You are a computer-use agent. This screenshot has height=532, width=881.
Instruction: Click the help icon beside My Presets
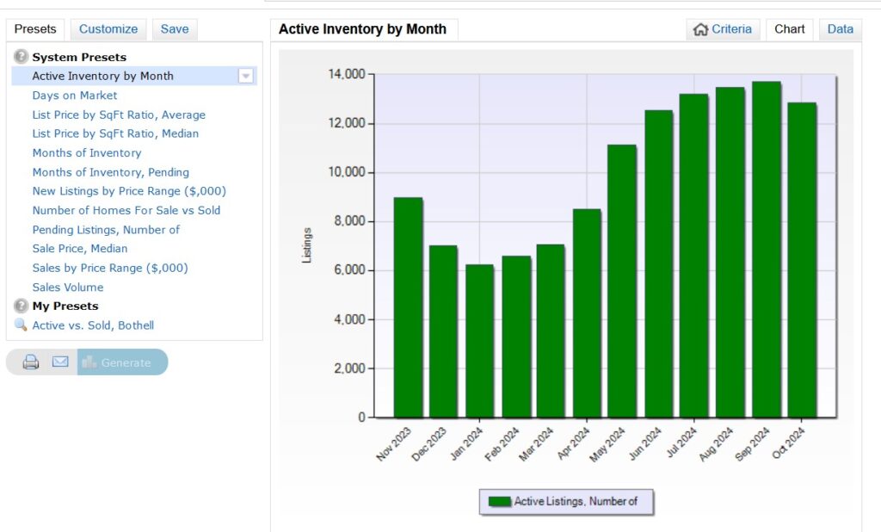[21, 306]
